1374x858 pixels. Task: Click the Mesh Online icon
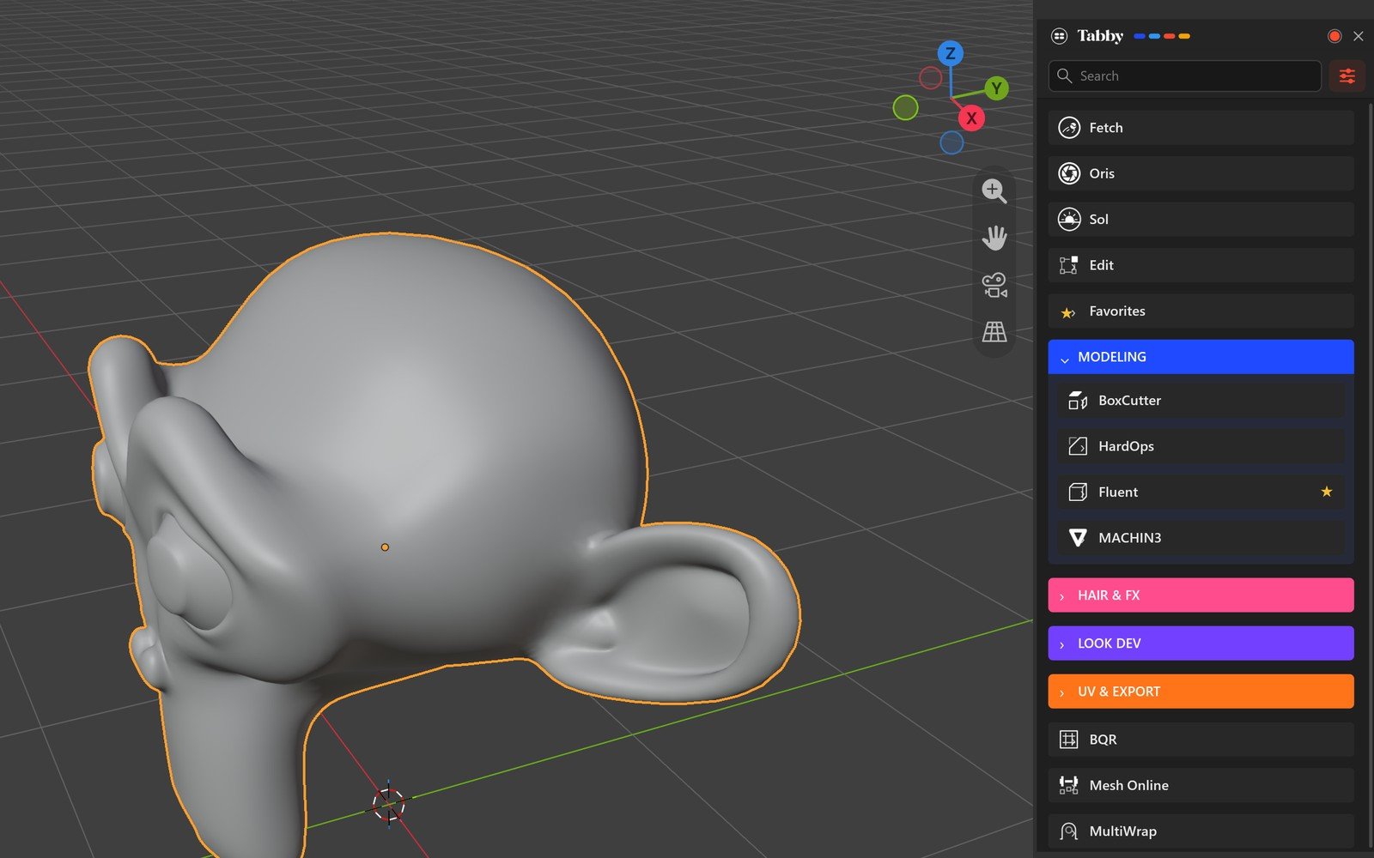click(1068, 785)
